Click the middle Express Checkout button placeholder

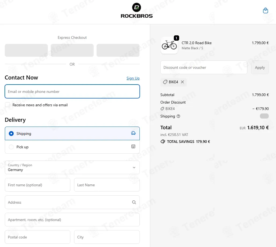[x=72, y=50]
